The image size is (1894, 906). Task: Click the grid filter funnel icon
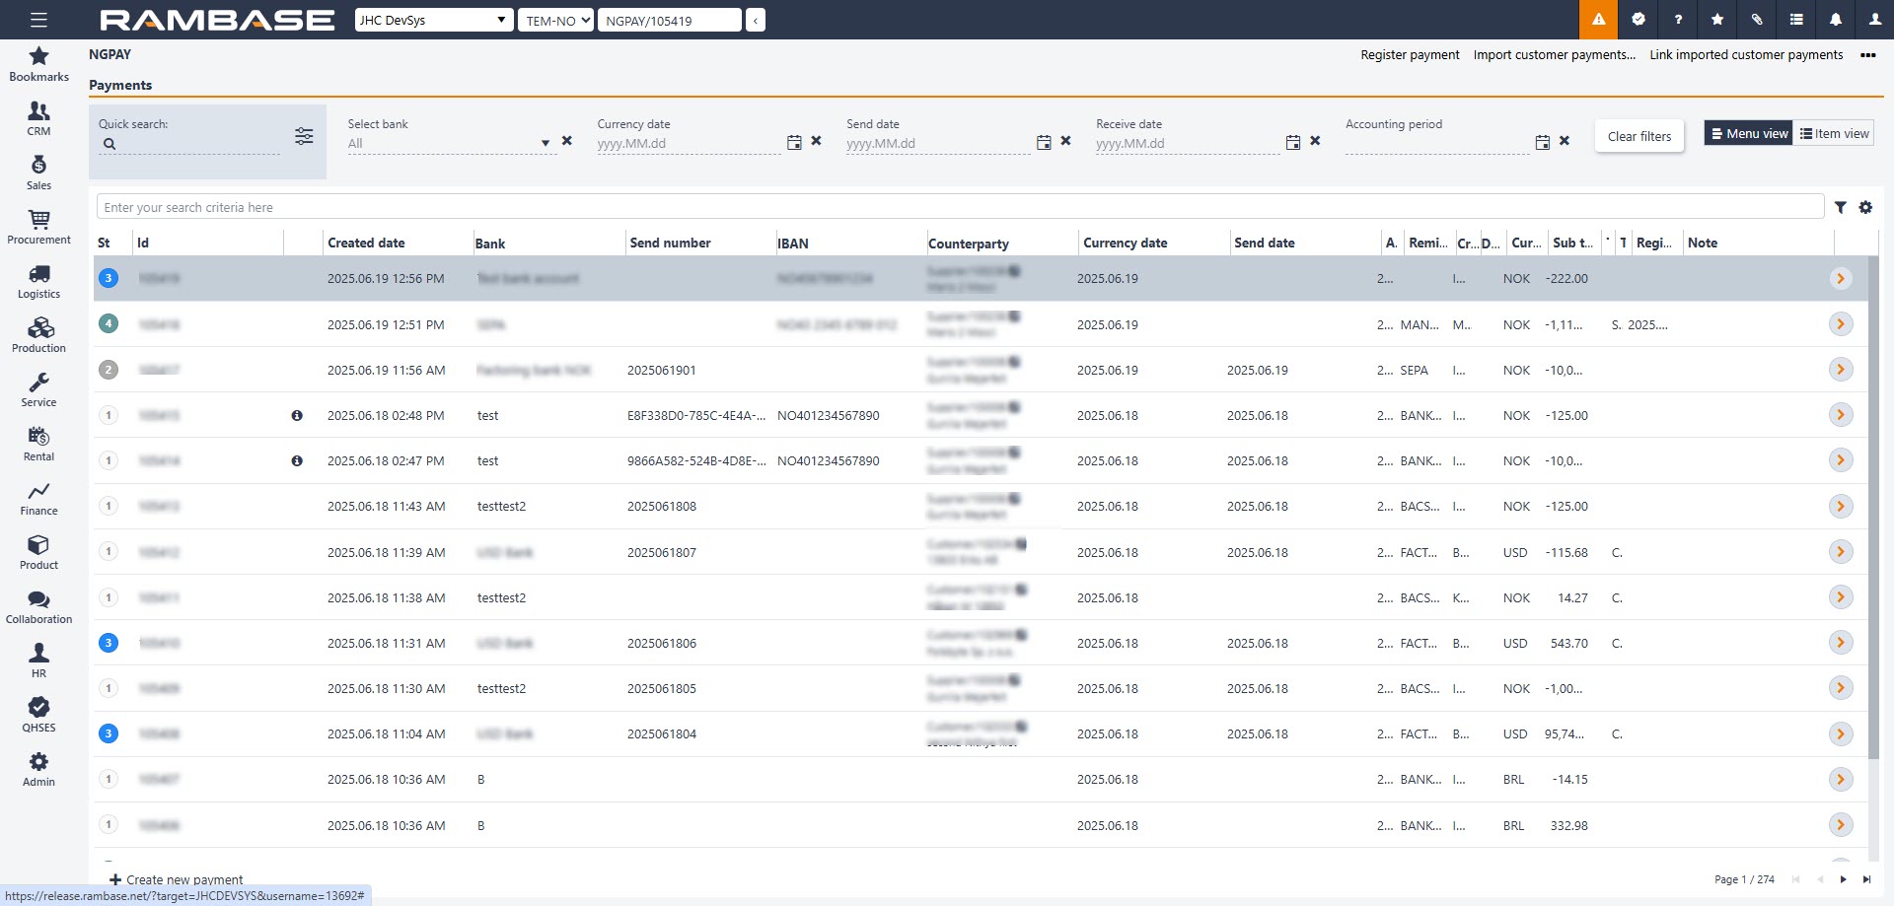(1840, 207)
